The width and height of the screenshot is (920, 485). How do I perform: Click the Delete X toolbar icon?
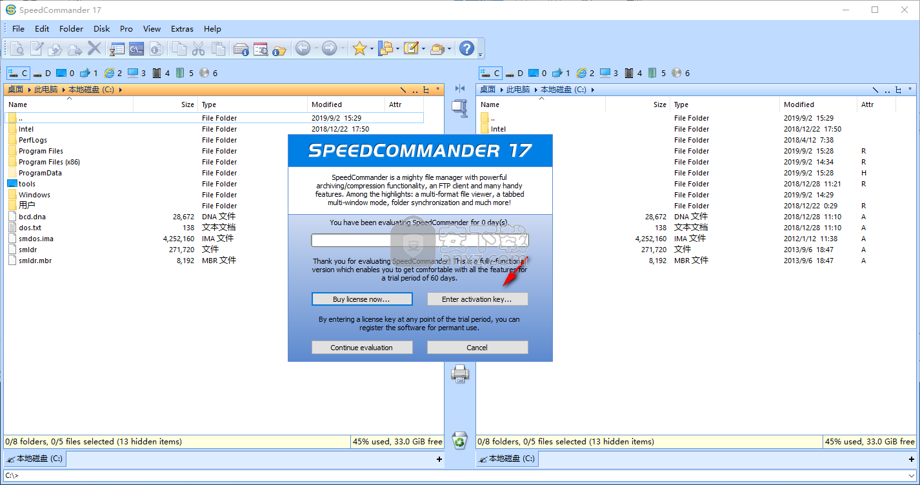(94, 48)
